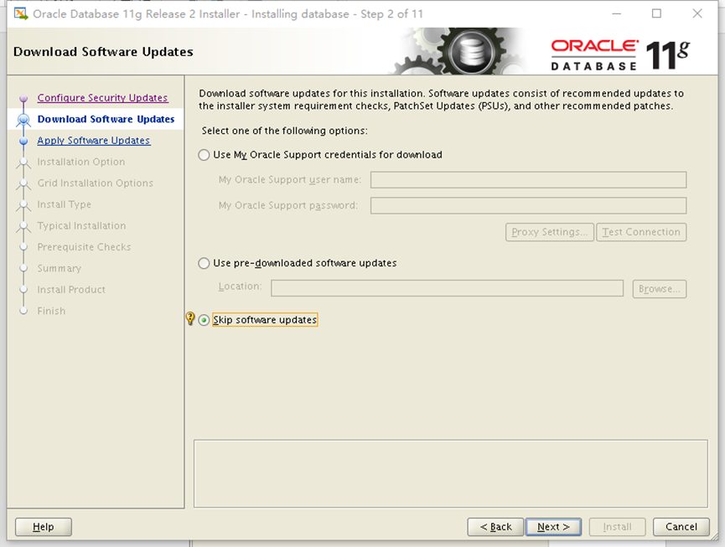Click Summary step in sidebar
This screenshot has height=547, width=725.
[x=60, y=268]
